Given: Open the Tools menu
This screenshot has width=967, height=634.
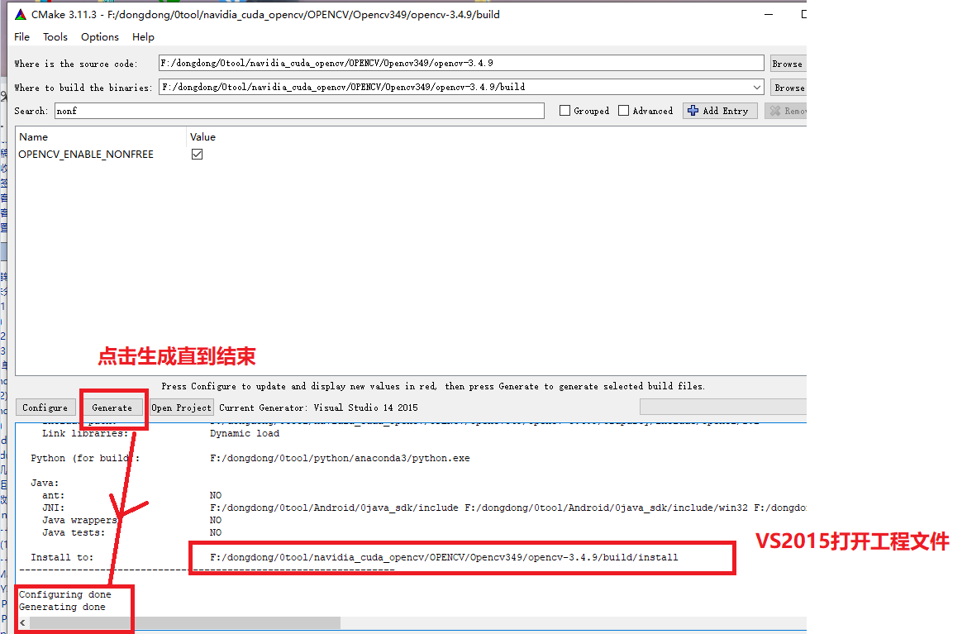Looking at the screenshot, I should pos(55,37).
